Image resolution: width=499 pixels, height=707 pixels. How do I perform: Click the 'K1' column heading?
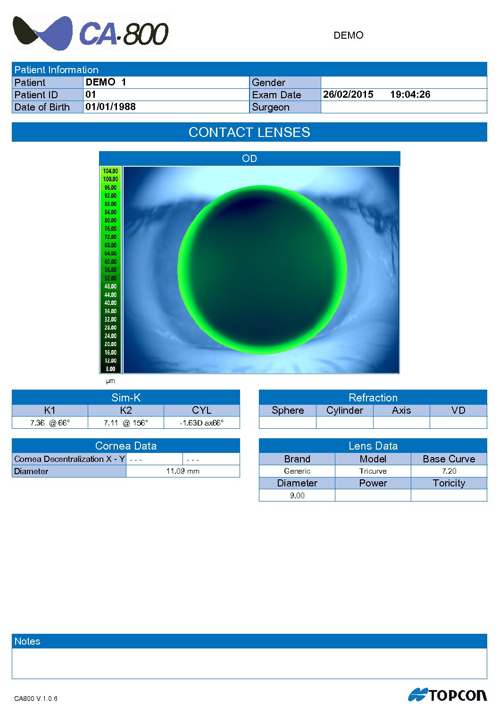[x=50, y=410]
